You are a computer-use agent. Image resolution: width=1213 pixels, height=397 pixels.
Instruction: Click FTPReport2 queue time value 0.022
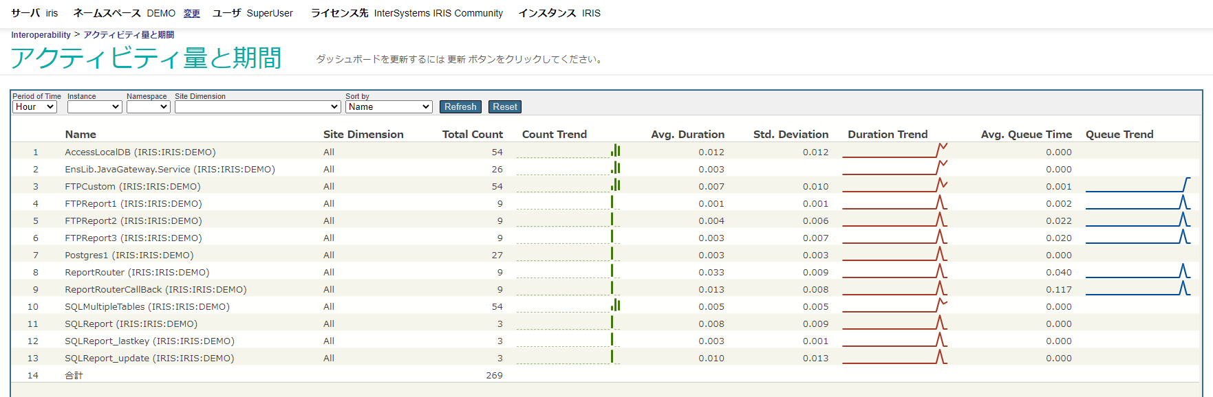(x=1059, y=220)
